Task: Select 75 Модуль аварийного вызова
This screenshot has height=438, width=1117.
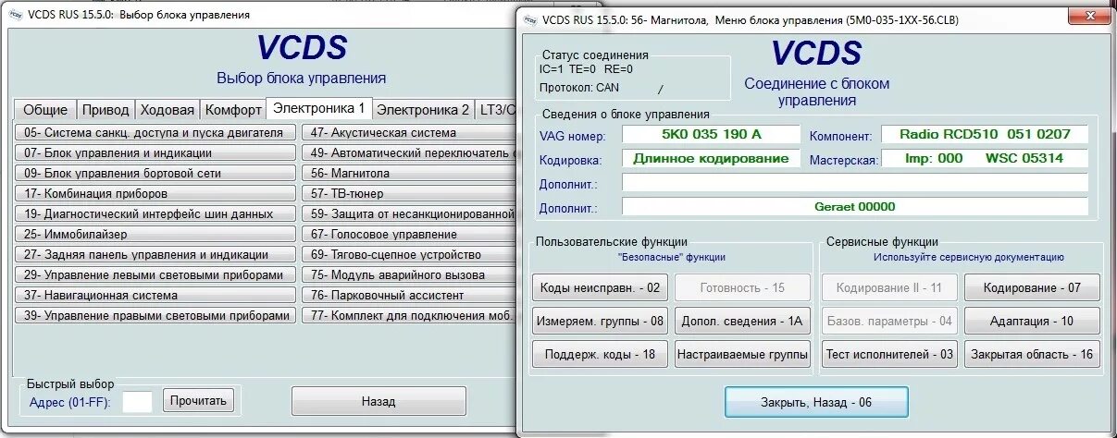Action: 409,274
